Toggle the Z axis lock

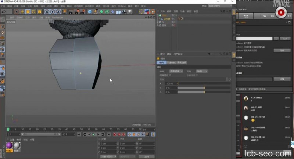pos(58,12)
